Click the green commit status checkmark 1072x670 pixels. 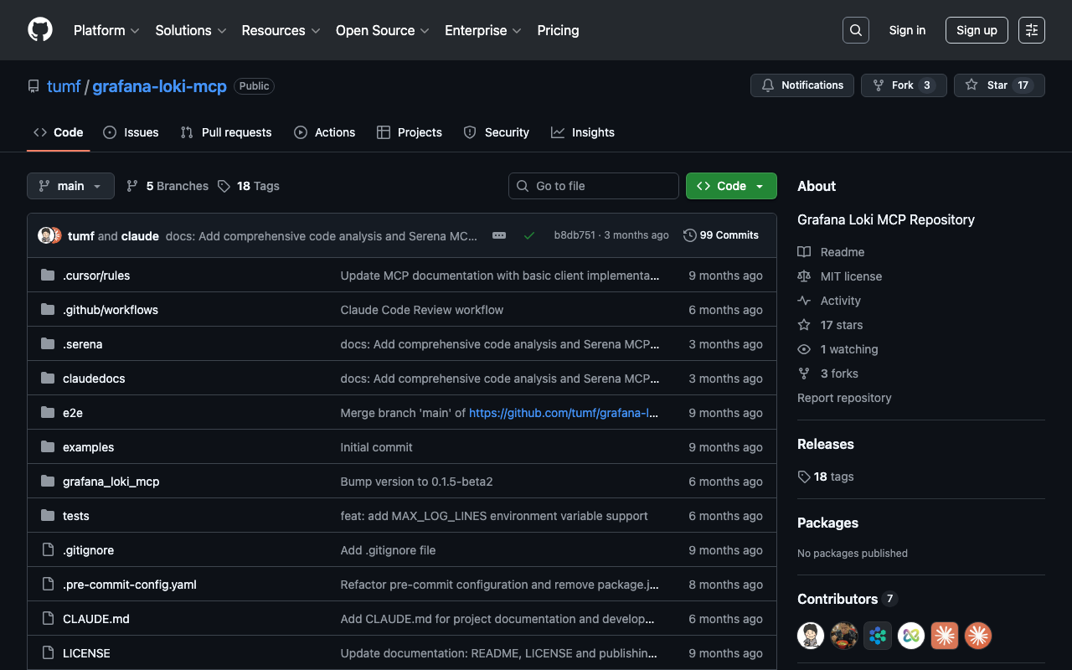coord(529,235)
